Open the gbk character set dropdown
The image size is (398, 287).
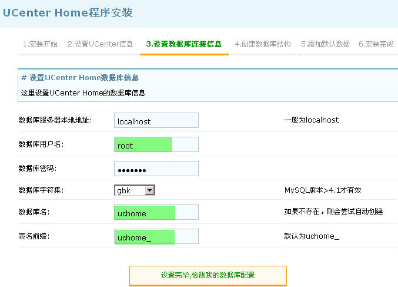(x=134, y=190)
